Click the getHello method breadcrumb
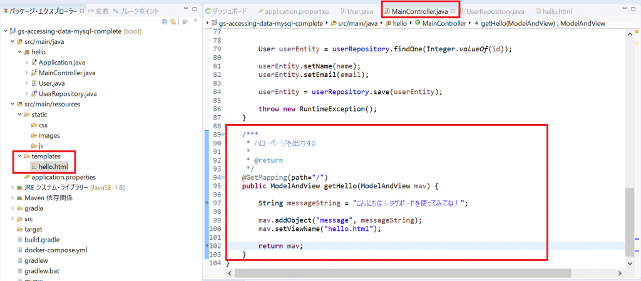This screenshot has width=641, height=281. click(543, 23)
